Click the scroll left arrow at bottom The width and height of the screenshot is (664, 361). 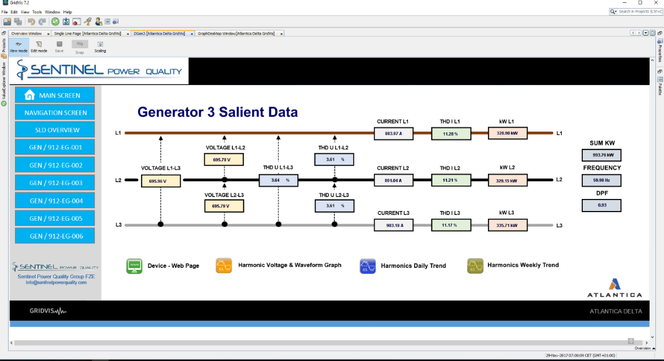click(x=12, y=343)
